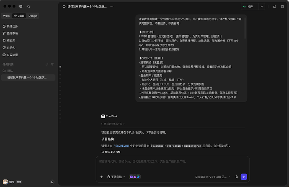Screen dimensions: 289x187
Task: Open the README.md link
Action: click(121, 146)
